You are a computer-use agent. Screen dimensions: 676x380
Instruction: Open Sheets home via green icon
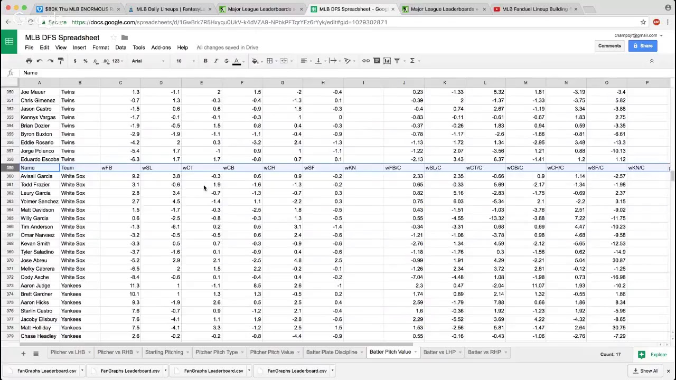(9, 41)
